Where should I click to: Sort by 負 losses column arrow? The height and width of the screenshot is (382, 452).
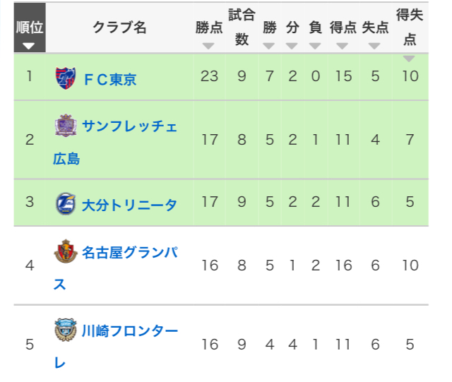(x=316, y=46)
